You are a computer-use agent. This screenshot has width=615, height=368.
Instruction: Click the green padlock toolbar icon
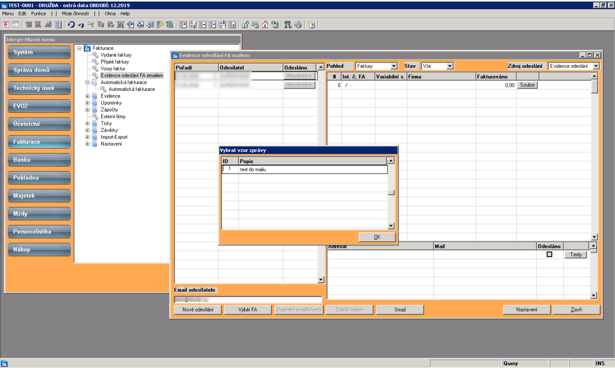coord(245,25)
